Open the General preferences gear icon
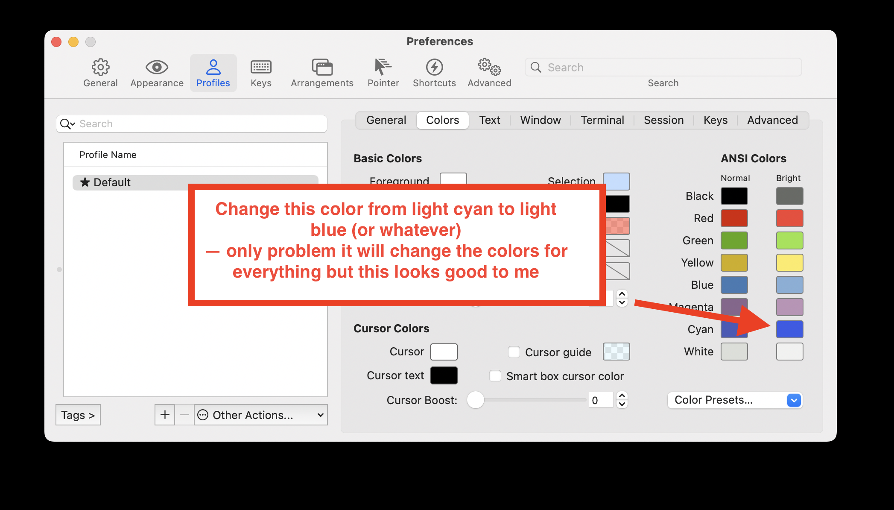The width and height of the screenshot is (894, 510). coord(100,67)
